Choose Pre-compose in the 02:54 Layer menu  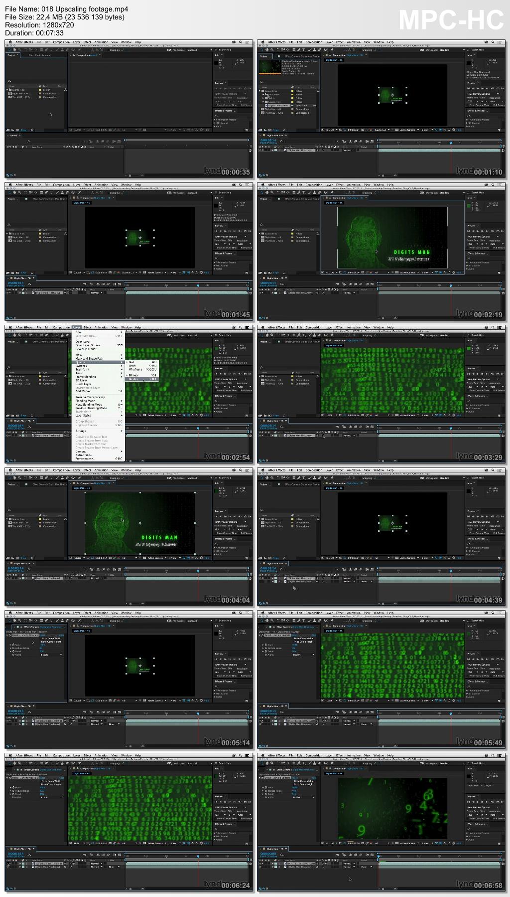(98, 458)
